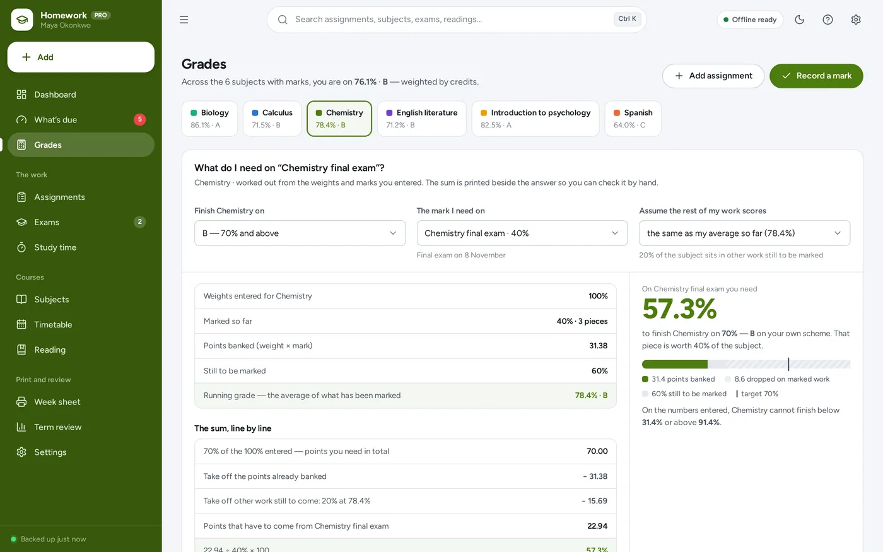Click the Reading bookmark icon
Screen dimensions: 883x552
21,350
